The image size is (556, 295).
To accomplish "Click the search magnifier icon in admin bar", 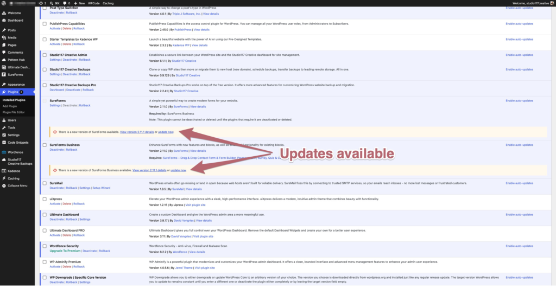I will click(x=52, y=3).
